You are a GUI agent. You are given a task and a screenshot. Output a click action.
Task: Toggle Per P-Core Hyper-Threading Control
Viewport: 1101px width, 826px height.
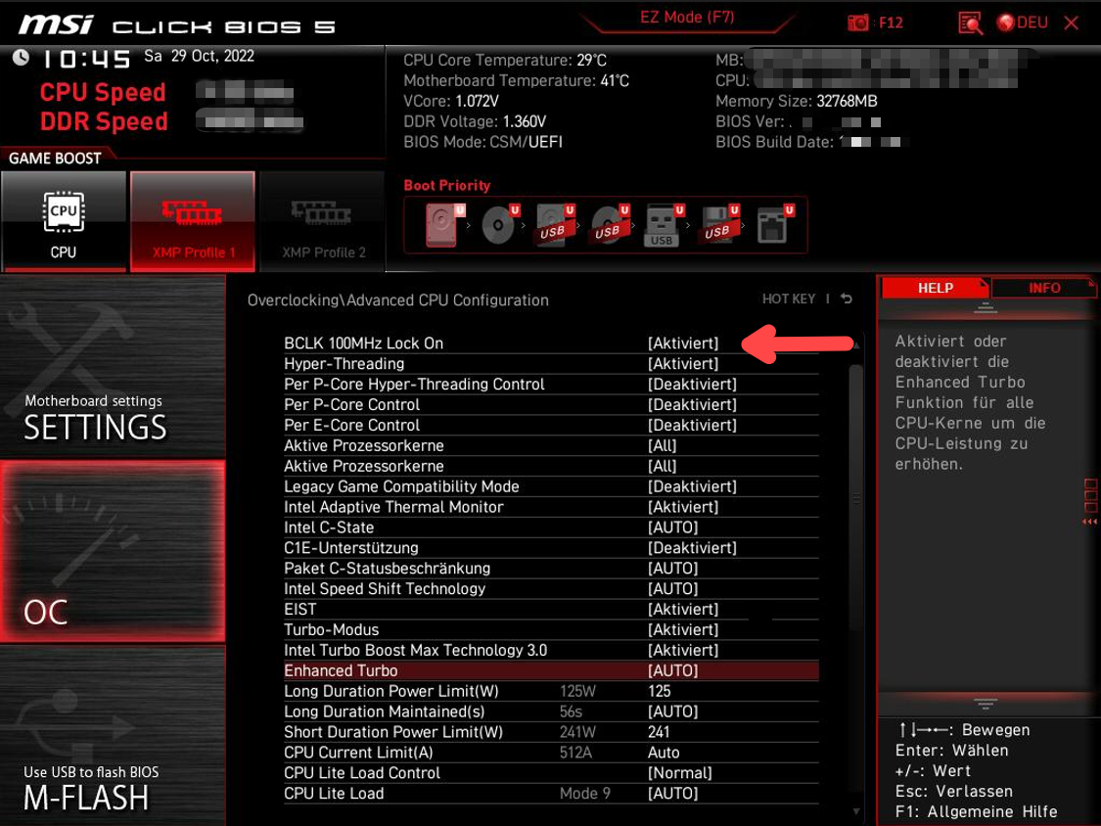pos(551,384)
